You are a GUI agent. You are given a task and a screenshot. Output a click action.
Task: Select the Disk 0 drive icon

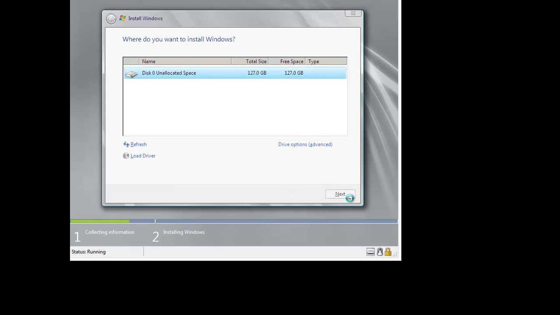coord(131,73)
